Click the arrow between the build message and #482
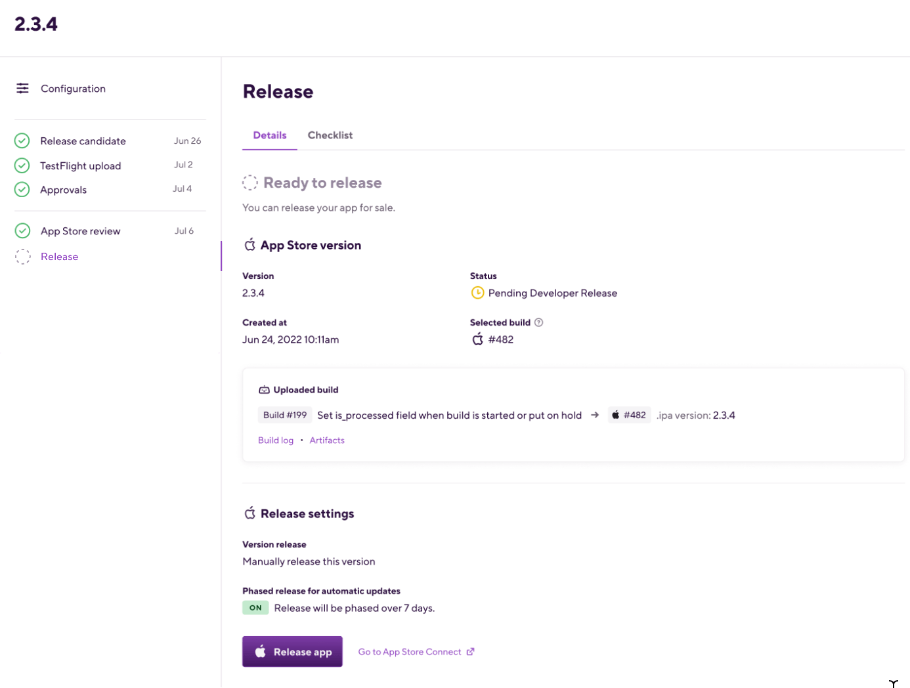Screen dimensions: 910x688 pos(595,415)
